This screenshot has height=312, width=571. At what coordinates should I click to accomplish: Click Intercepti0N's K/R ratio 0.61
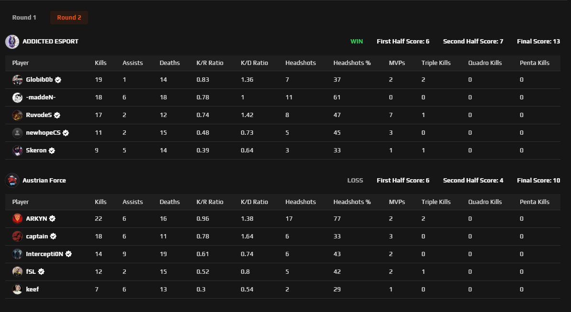click(x=202, y=254)
